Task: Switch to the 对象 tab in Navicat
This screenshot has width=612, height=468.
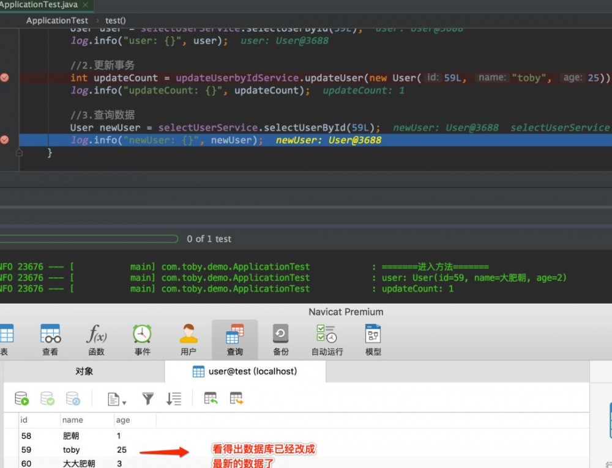Action: point(84,371)
